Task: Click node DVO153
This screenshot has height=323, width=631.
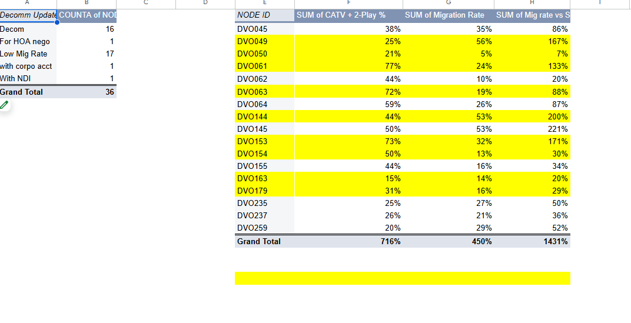Action: tap(253, 142)
